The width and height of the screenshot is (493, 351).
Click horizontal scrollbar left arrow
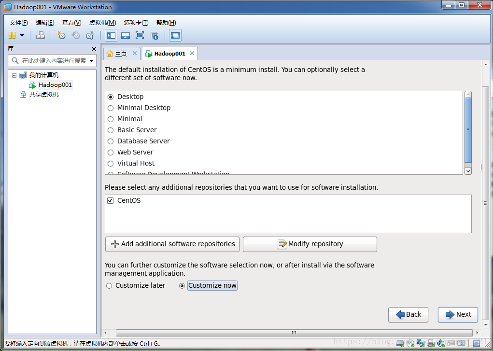pyautogui.click(x=105, y=333)
